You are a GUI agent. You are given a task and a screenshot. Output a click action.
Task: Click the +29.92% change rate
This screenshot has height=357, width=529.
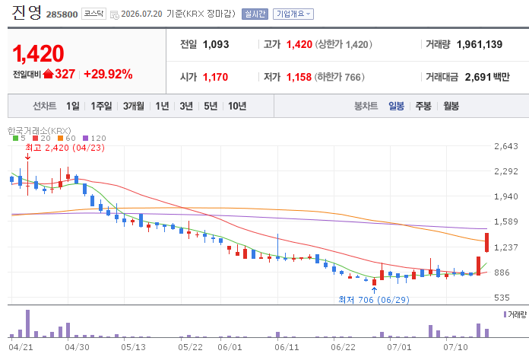click(x=108, y=74)
